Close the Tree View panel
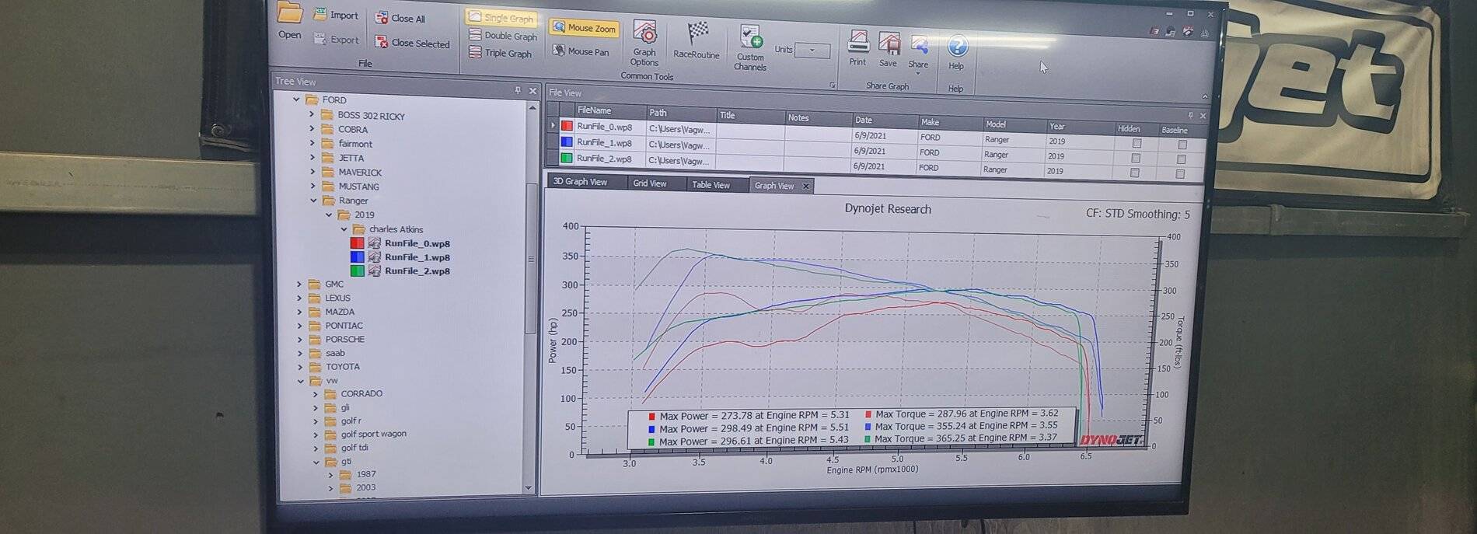 (x=532, y=91)
